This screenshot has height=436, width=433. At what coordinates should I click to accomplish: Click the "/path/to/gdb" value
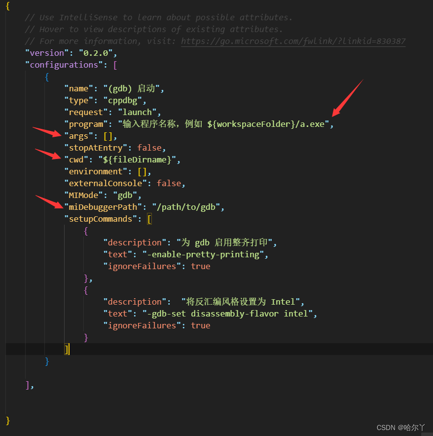coord(186,207)
